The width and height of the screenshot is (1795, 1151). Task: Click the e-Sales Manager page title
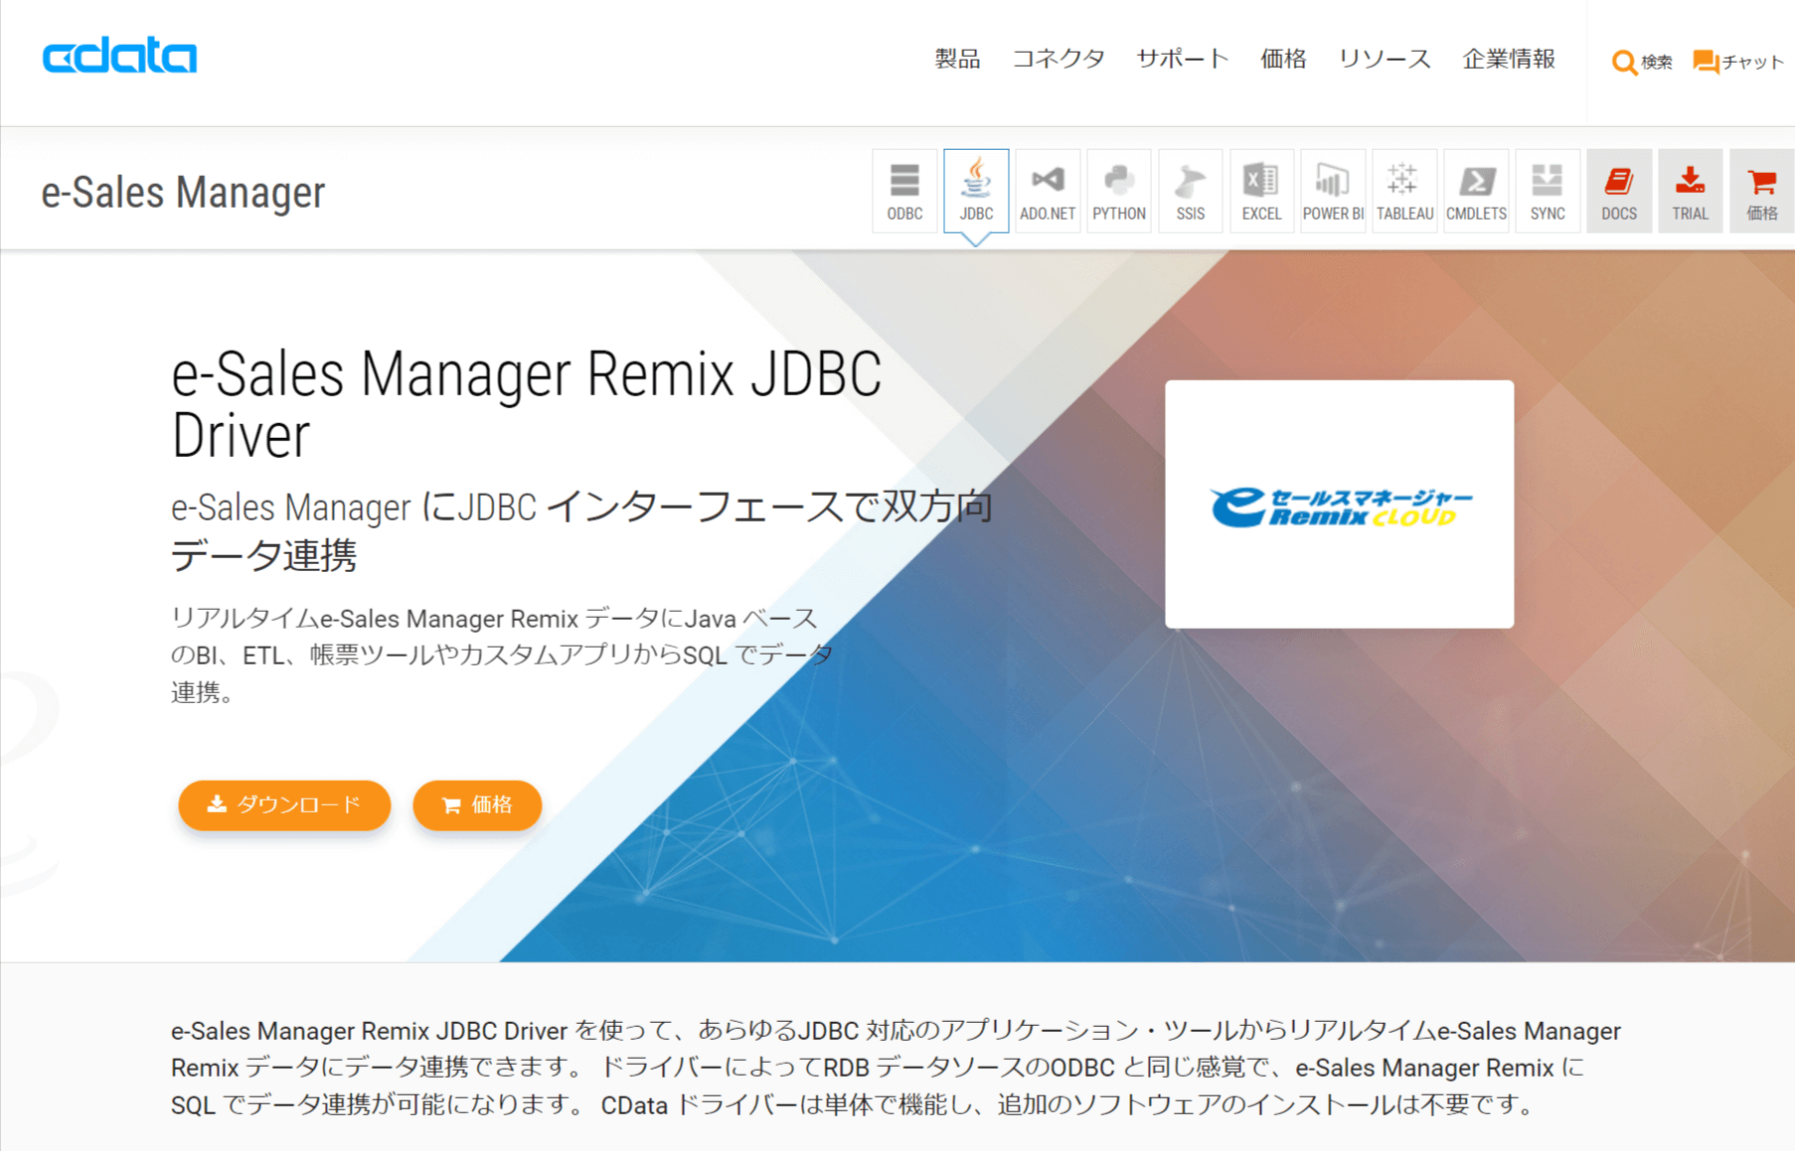[x=183, y=193]
